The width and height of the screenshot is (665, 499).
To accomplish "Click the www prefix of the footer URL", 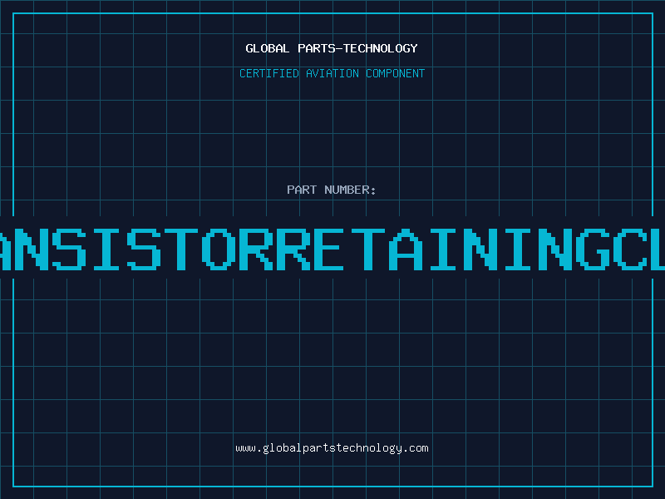I will coord(245,448).
